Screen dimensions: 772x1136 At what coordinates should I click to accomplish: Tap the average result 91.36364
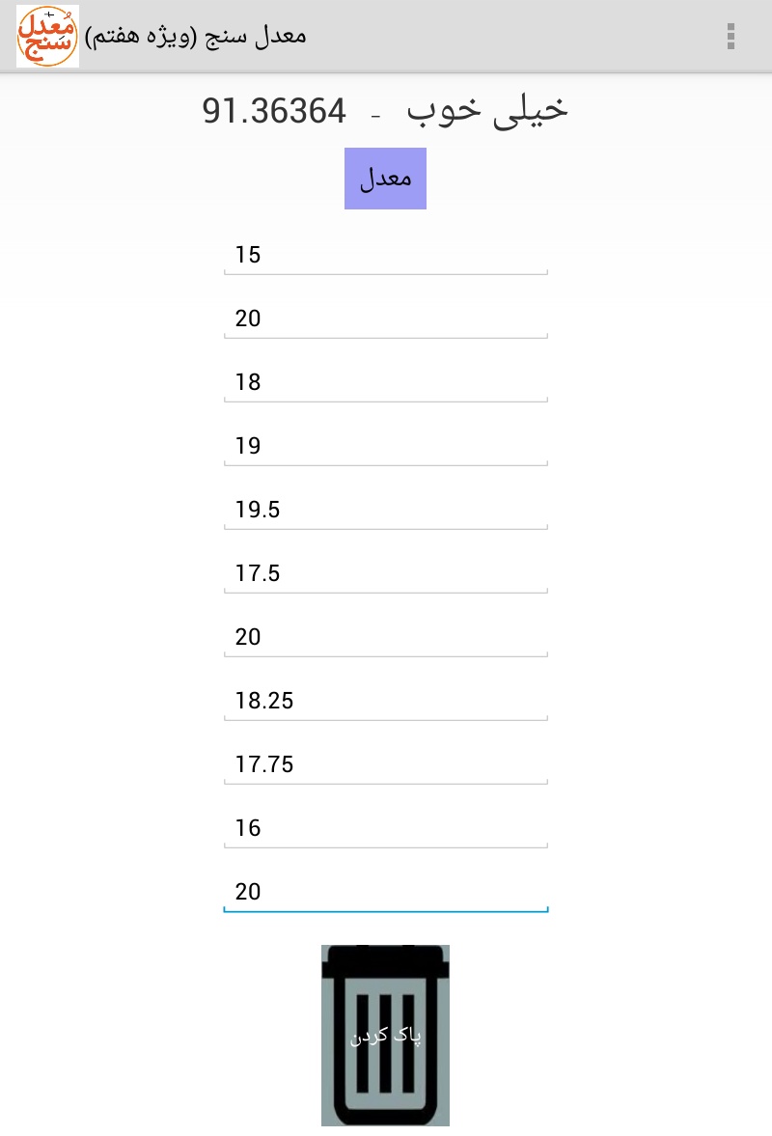(274, 112)
